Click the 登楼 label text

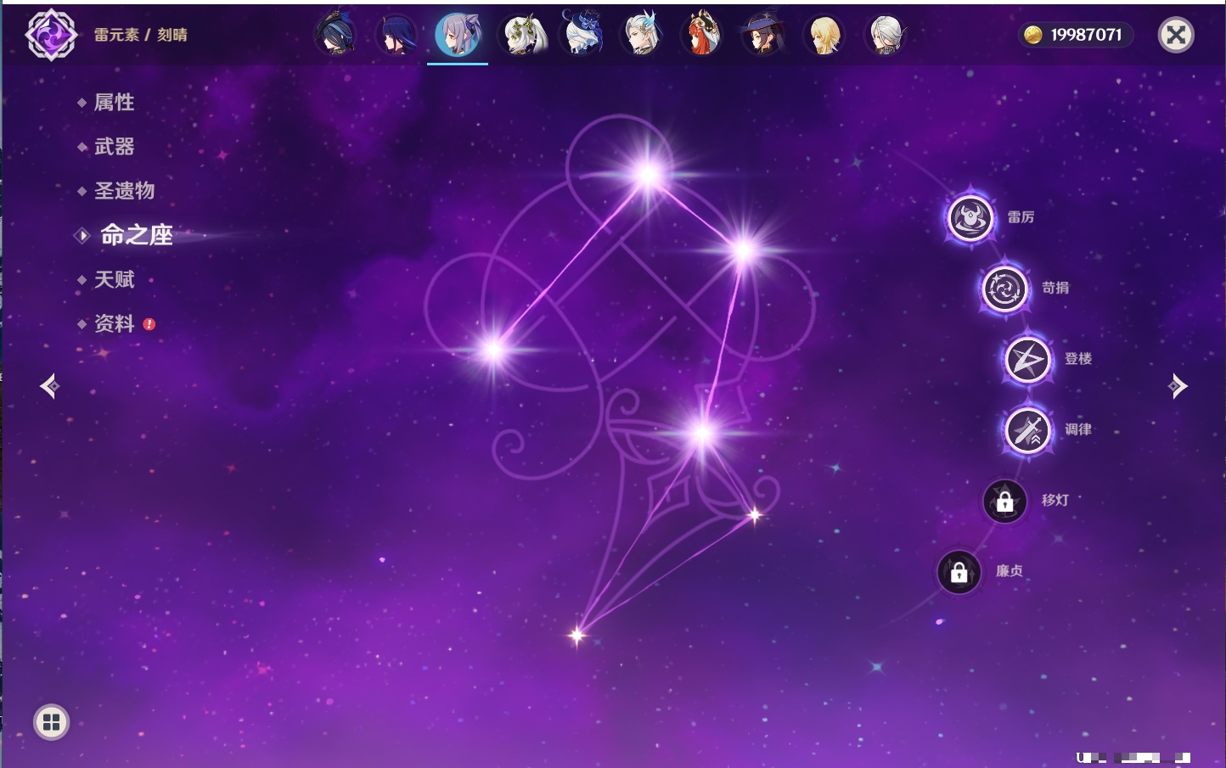tap(1078, 359)
